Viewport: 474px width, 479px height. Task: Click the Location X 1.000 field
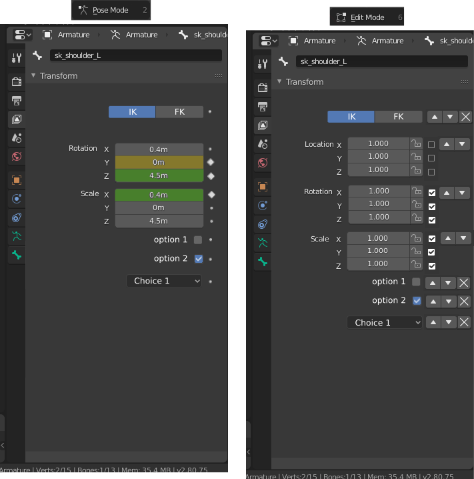pyautogui.click(x=379, y=143)
